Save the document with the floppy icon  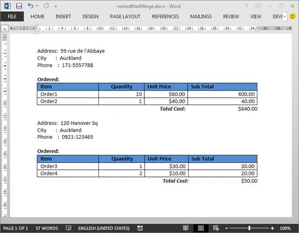19,6
